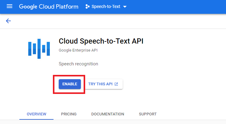Switch to the Overview tab
The width and height of the screenshot is (226, 124).
pos(36,114)
